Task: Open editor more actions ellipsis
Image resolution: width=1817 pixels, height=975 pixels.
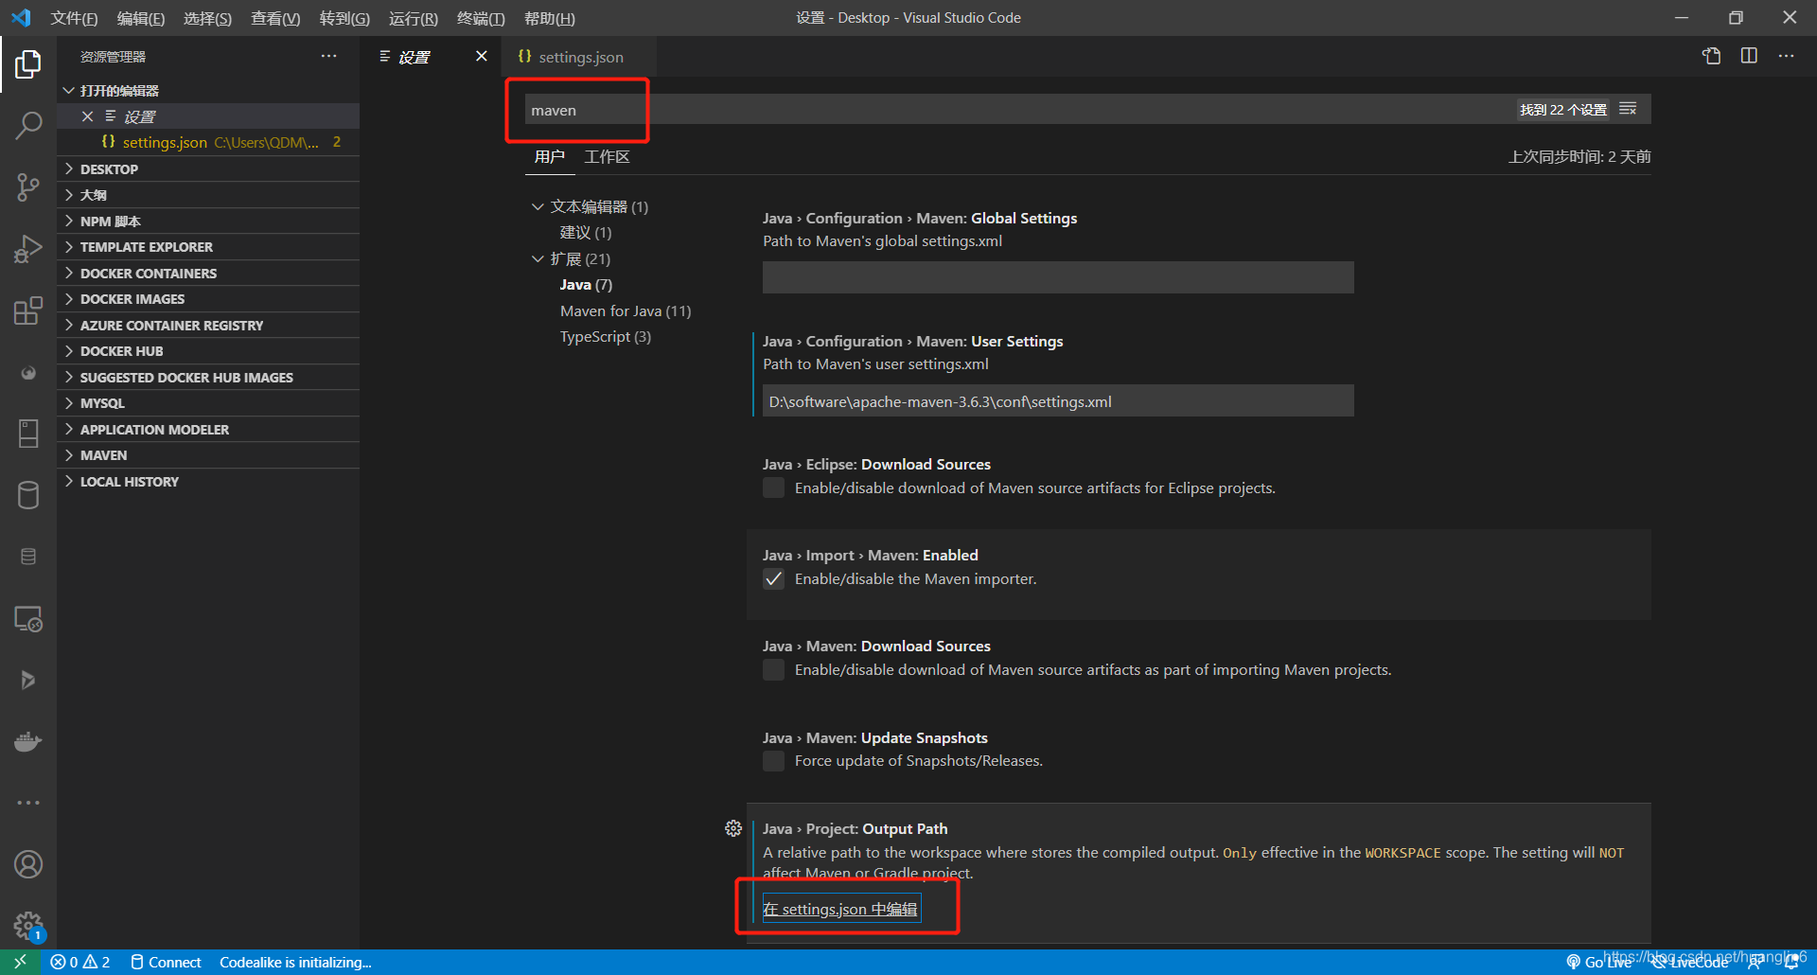Action: pyautogui.click(x=1786, y=57)
